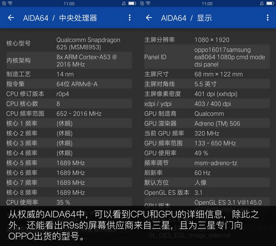Select the GPU 频率范围 row

(207, 143)
